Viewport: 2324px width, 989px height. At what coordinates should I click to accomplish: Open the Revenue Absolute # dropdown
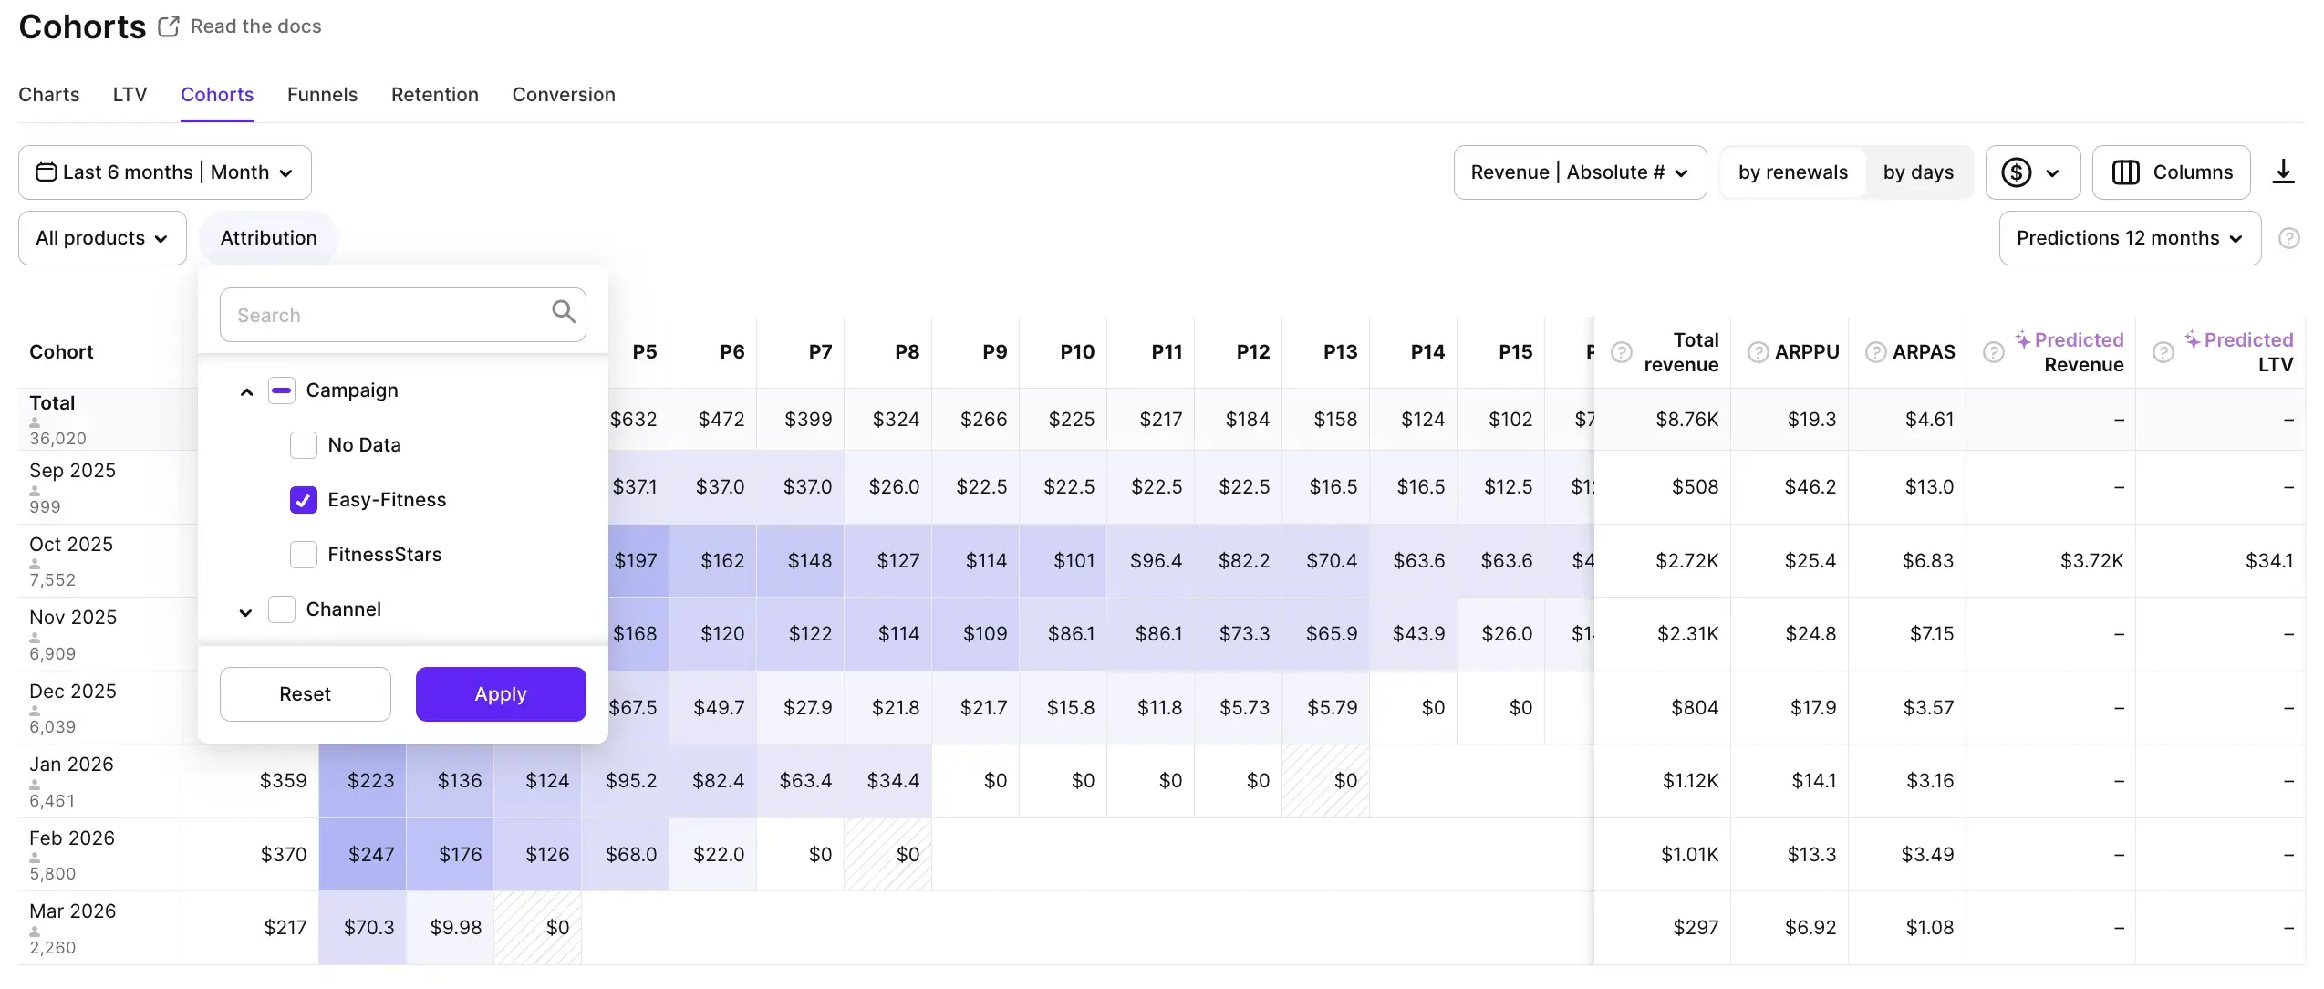tap(1579, 172)
